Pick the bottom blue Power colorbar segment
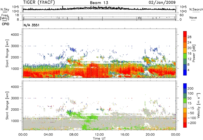 [185, 73]
